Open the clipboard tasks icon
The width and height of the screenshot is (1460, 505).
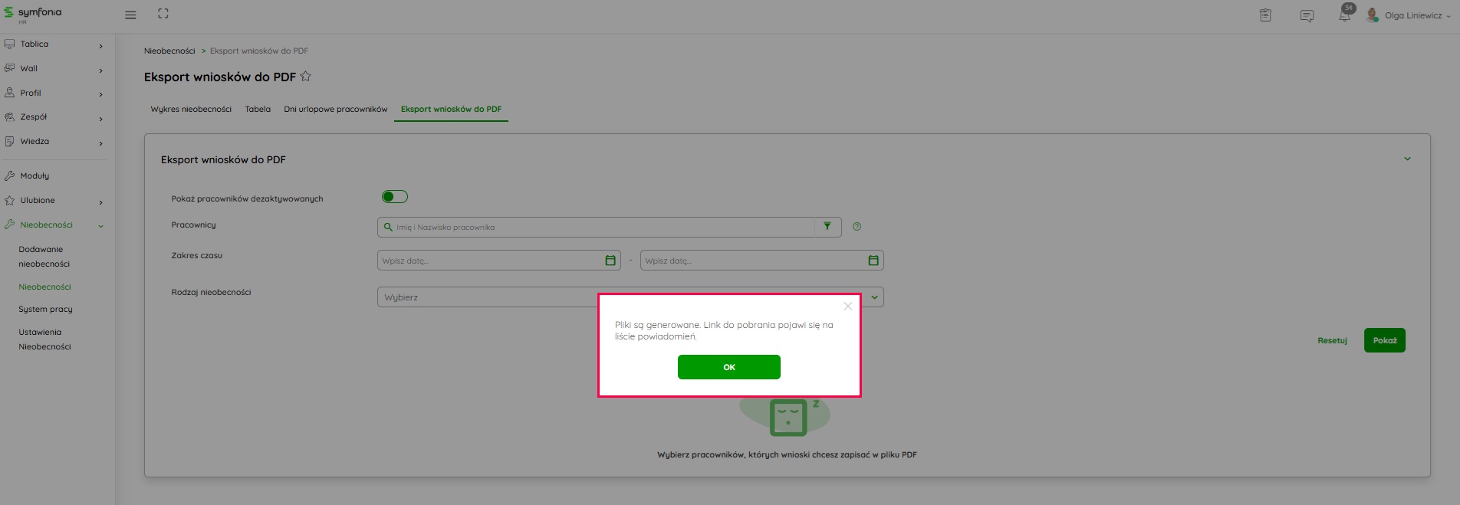1265,15
